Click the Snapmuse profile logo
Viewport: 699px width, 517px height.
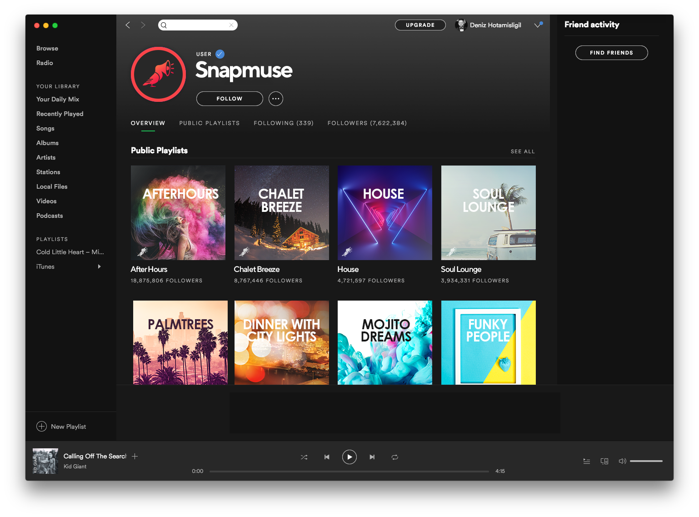click(158, 74)
